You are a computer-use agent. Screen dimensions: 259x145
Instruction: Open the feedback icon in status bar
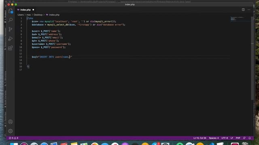pyautogui.click(x=244, y=138)
